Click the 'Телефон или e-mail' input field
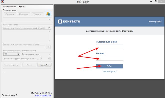 109,47
